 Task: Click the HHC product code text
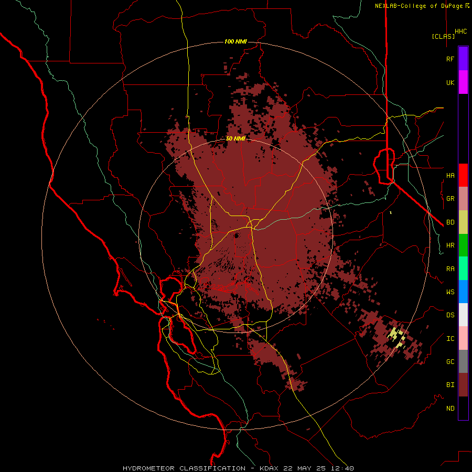click(x=460, y=31)
